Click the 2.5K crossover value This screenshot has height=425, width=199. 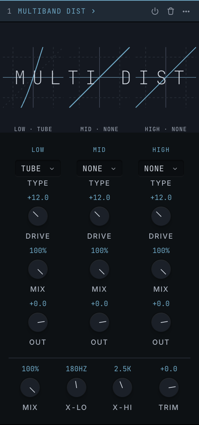point(122,369)
